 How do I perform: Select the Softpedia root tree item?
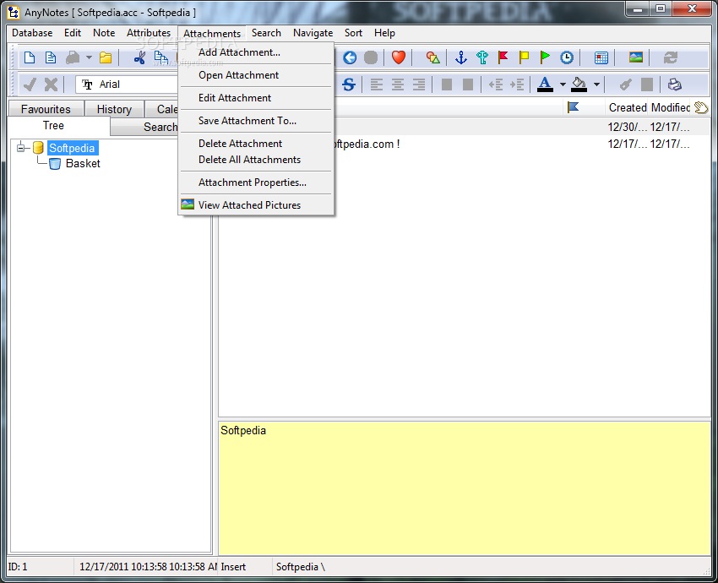pyautogui.click(x=72, y=148)
